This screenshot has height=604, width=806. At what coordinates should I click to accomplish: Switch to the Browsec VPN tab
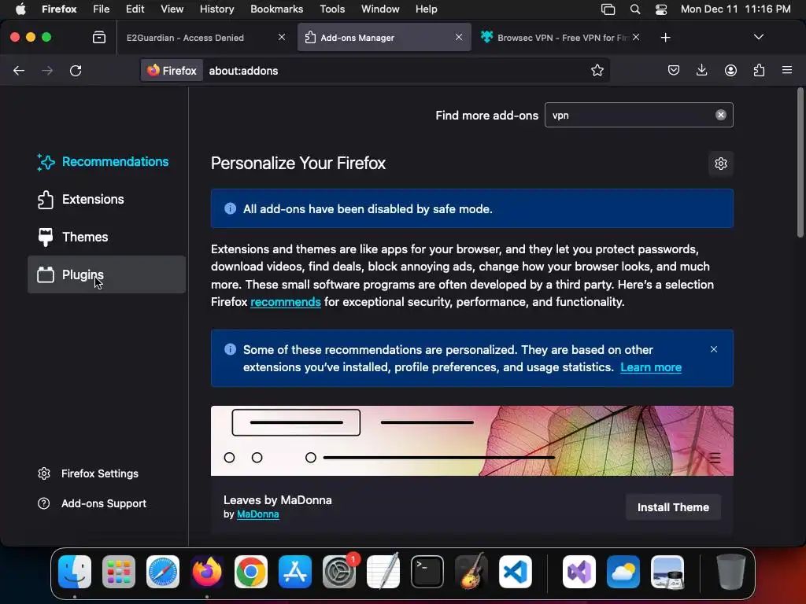[562, 38]
